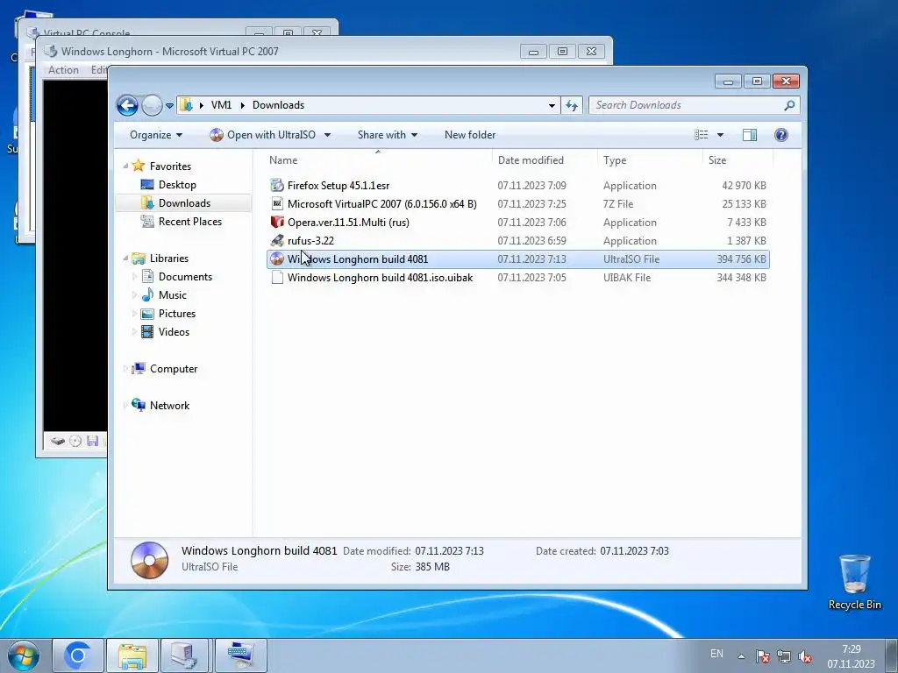Click the magnifier icon in search box
This screenshot has width=898, height=673.
789,105
